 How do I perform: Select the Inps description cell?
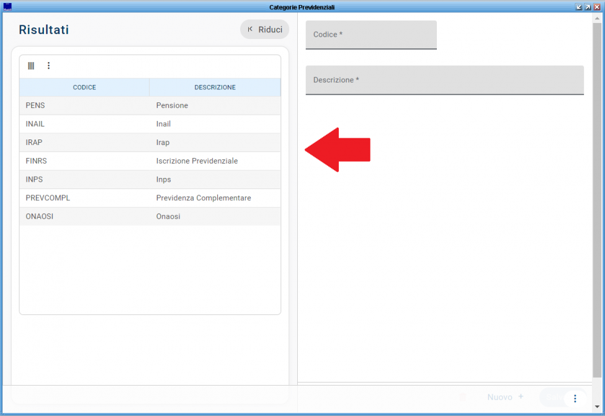215,180
